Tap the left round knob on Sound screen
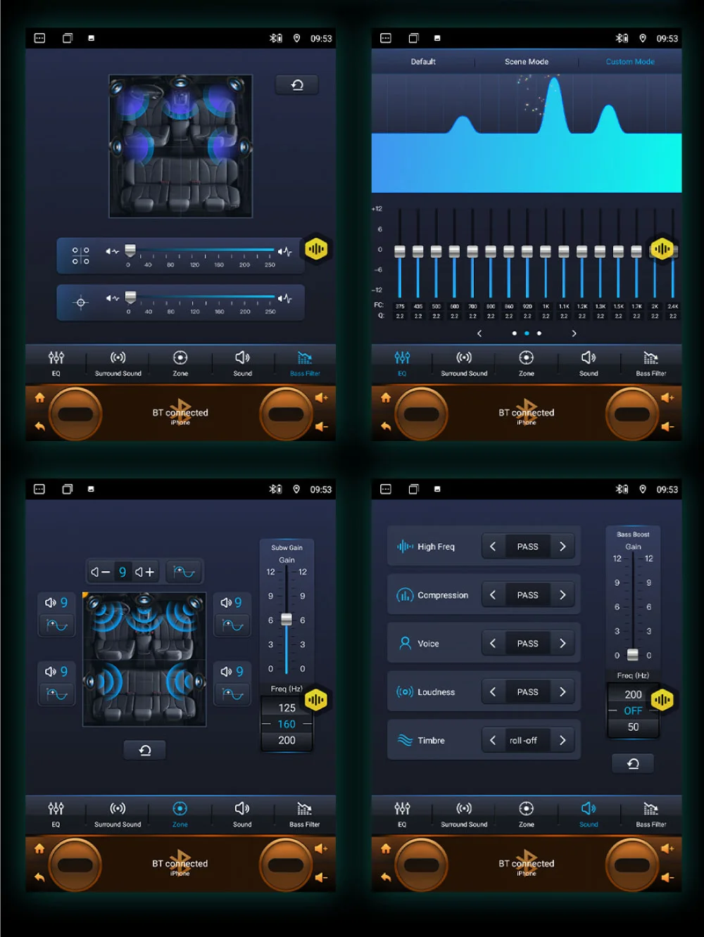This screenshot has width=704, height=937. [x=422, y=865]
